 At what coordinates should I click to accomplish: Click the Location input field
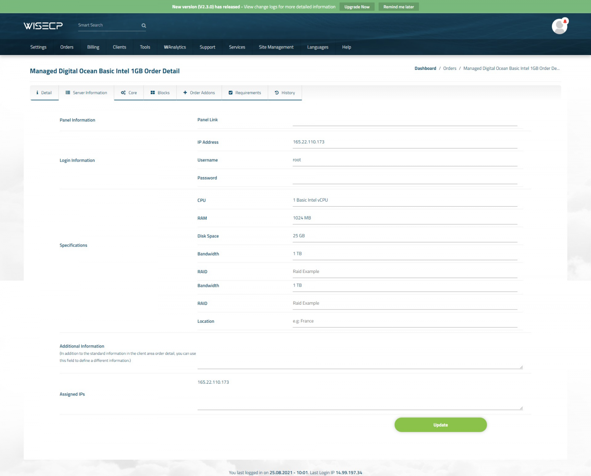(405, 321)
